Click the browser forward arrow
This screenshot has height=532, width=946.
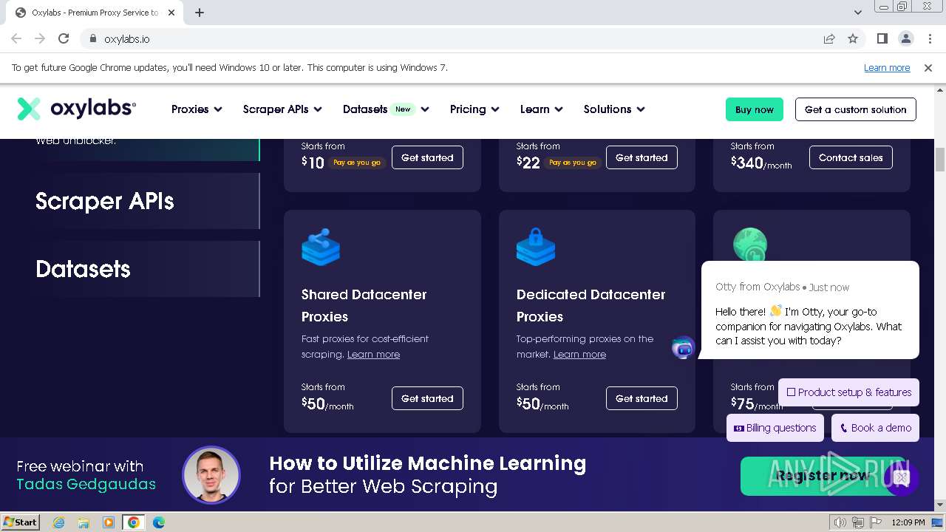(40, 38)
